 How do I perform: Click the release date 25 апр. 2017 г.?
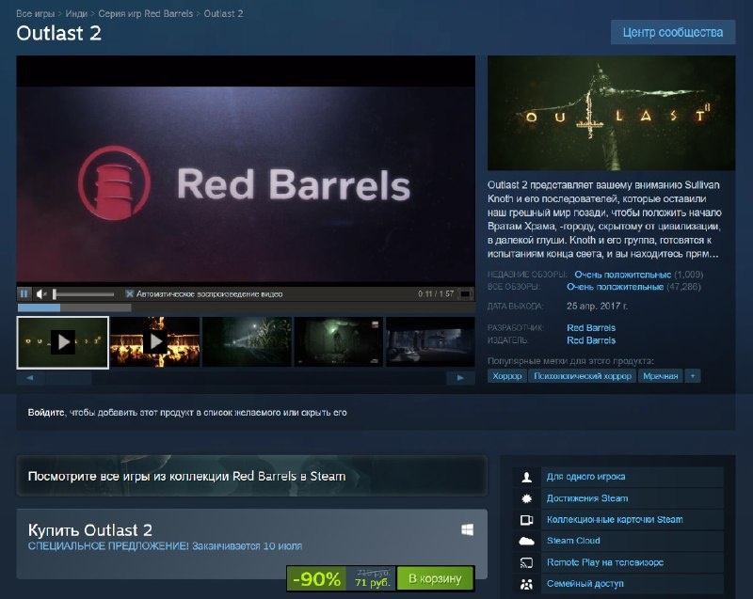pyautogui.click(x=597, y=306)
